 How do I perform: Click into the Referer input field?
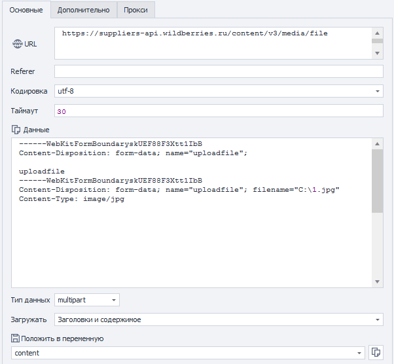click(x=219, y=71)
